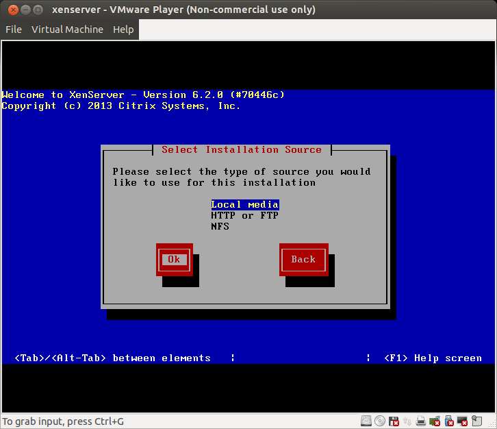The height and width of the screenshot is (429, 497).
Task: Click the Back button
Action: (x=303, y=260)
